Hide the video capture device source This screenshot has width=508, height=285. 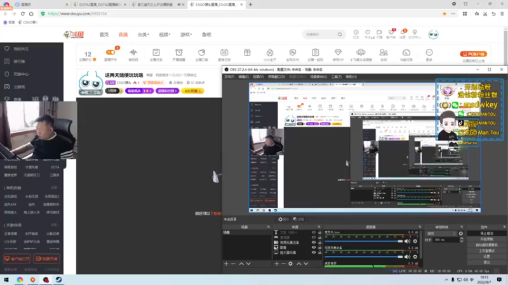(314, 243)
